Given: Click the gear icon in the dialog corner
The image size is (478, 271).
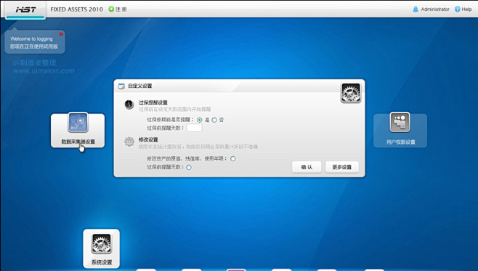Looking at the screenshot, I should pyautogui.click(x=351, y=93).
